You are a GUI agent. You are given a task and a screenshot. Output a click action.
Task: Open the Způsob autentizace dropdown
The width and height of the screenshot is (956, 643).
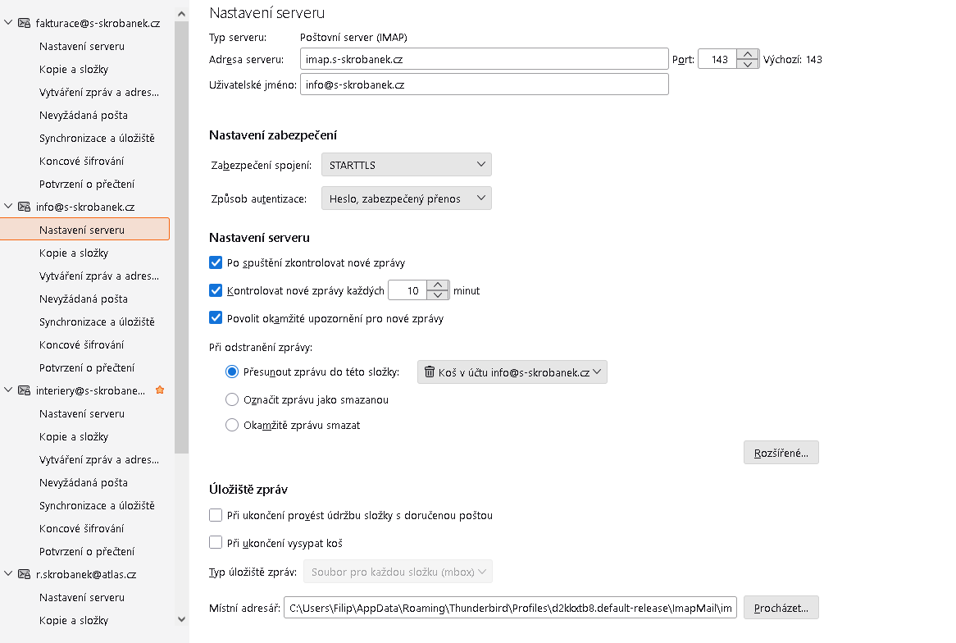(x=407, y=198)
